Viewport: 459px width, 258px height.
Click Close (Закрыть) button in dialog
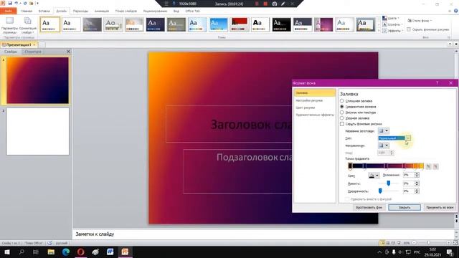(x=404, y=207)
